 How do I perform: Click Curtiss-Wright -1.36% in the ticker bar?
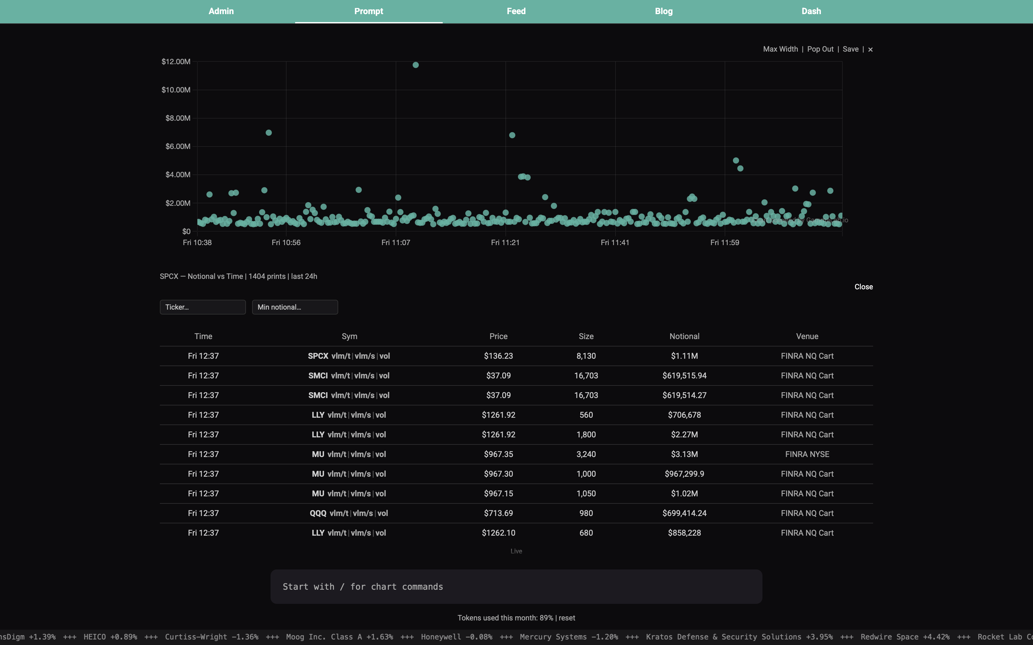pyautogui.click(x=212, y=636)
